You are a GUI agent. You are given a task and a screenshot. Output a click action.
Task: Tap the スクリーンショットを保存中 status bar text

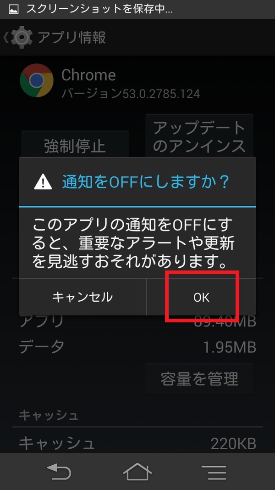[99, 9]
